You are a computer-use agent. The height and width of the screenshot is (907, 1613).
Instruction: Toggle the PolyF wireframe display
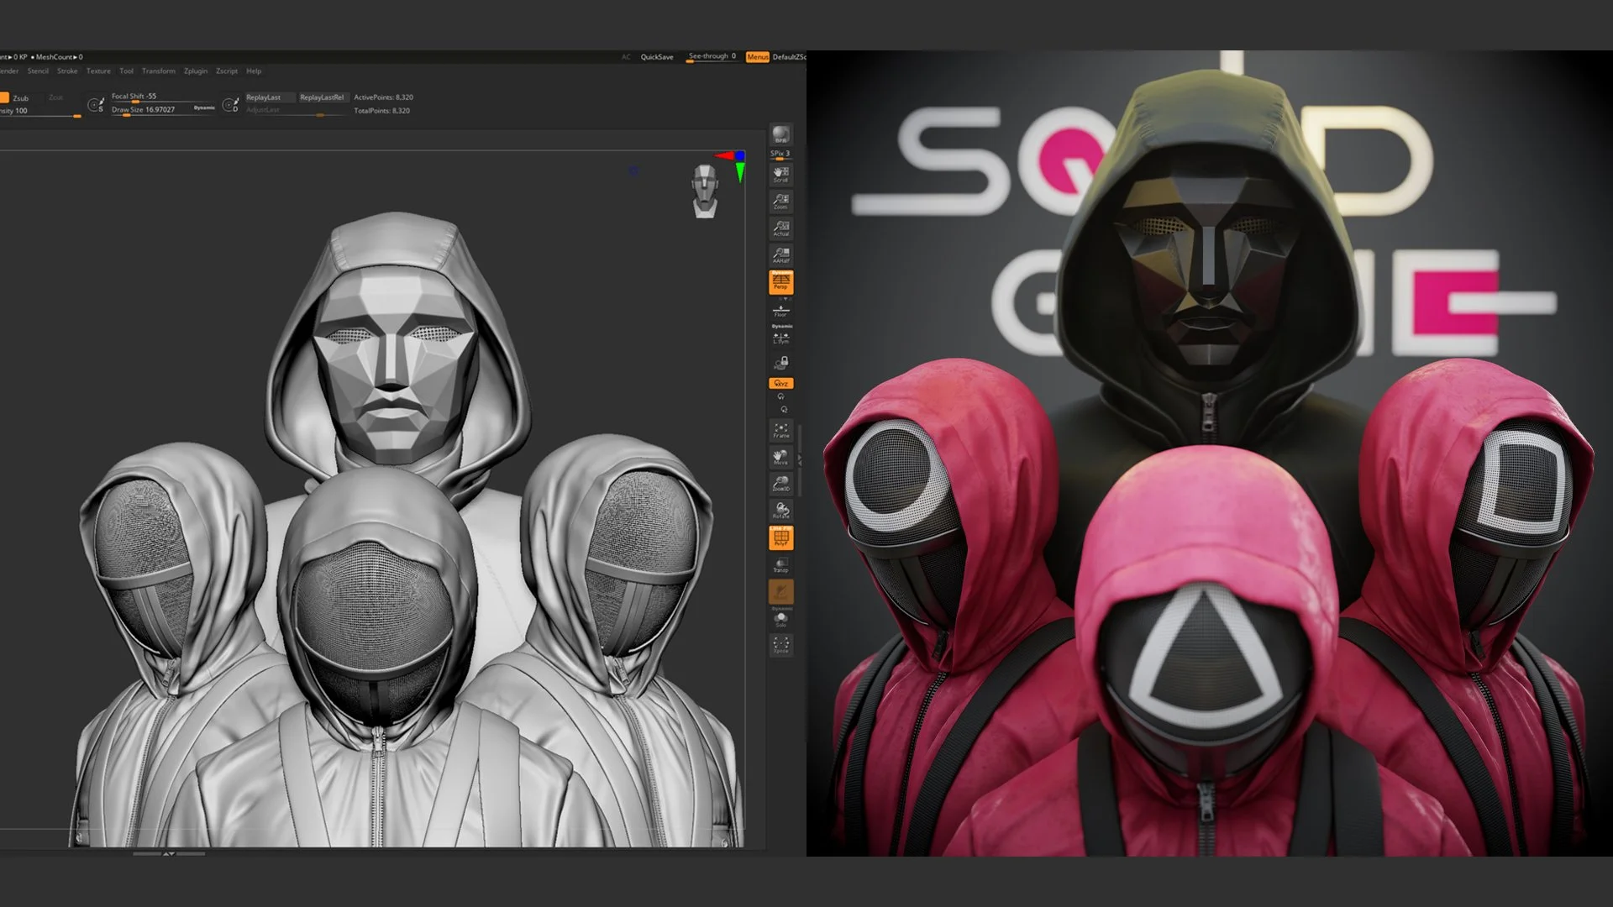780,537
